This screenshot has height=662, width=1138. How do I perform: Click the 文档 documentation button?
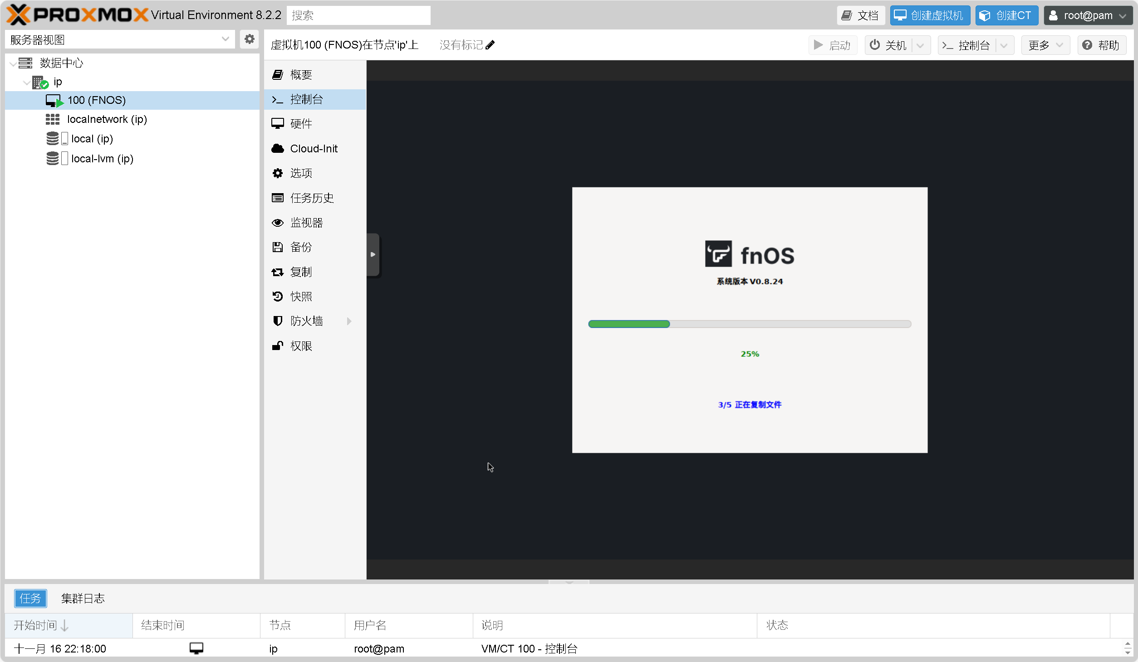(861, 15)
